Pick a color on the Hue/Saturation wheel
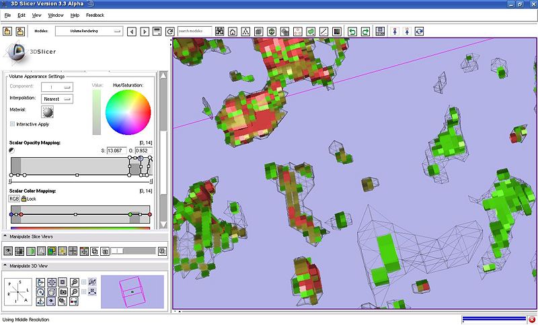 [x=130, y=111]
